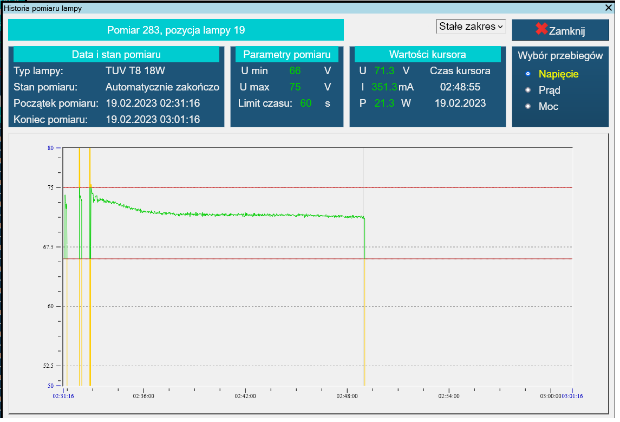620x422 pixels.
Task: Click the Limit czasu value 60
Action: (307, 103)
